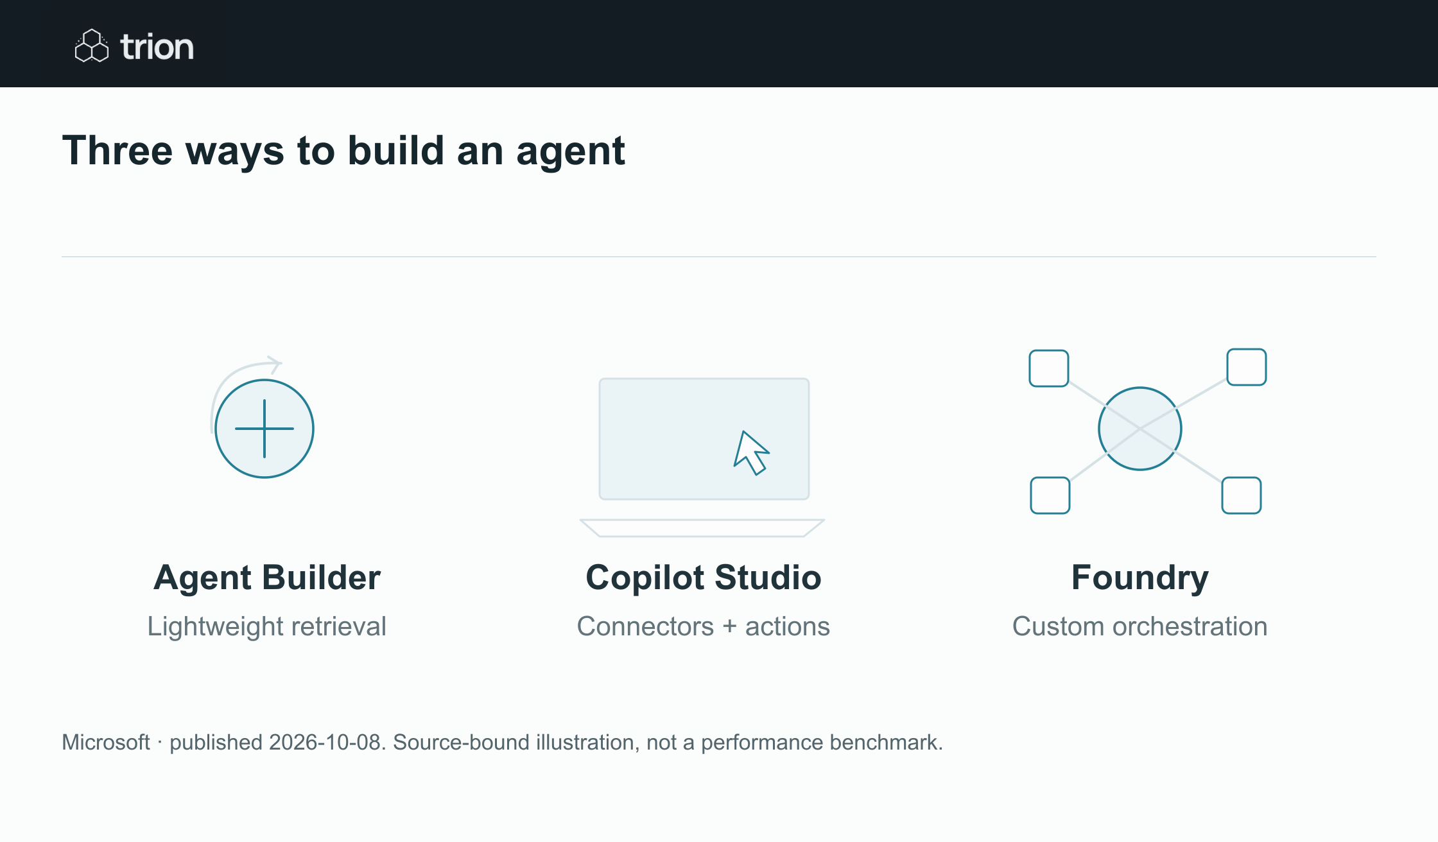Click the cursor arrow on the laptop screen
The image size is (1438, 842).
751,453
